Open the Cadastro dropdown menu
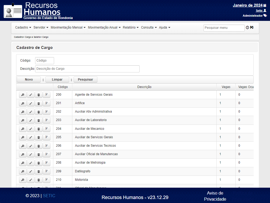The image size is (270, 203). (23, 27)
